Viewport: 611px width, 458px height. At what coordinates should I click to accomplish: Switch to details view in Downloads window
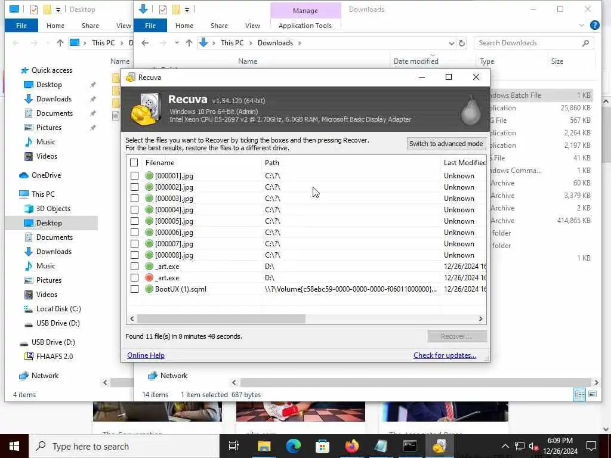click(579, 395)
